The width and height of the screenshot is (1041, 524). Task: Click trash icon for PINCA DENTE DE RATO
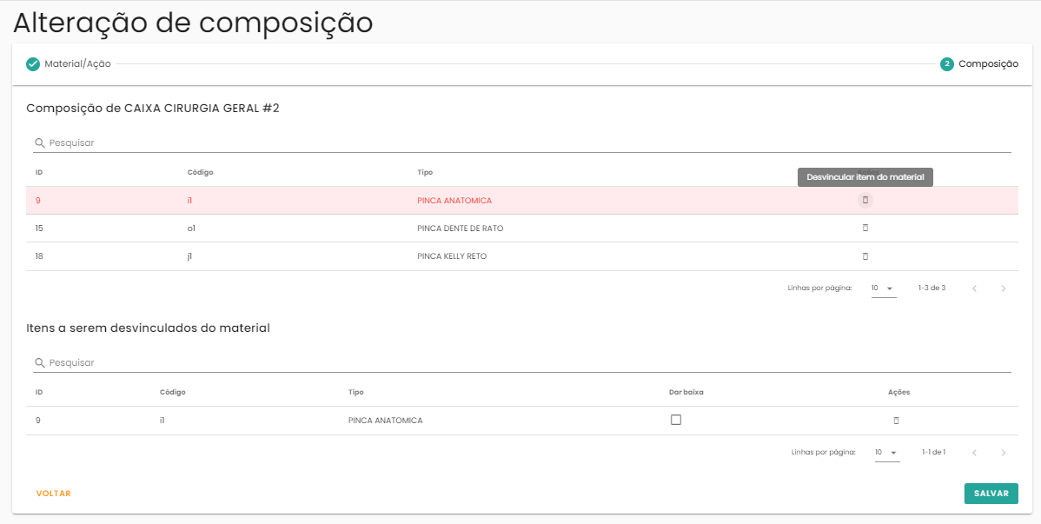tap(865, 228)
